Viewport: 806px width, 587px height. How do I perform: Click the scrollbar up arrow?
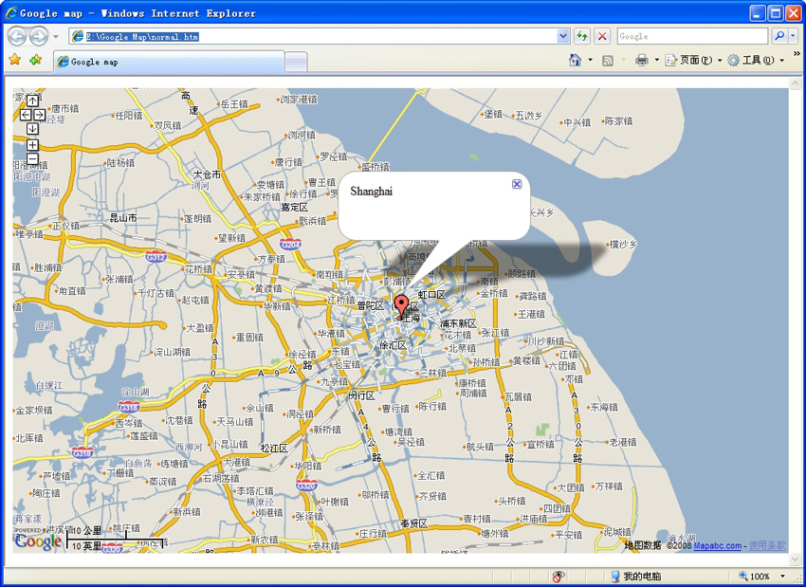[795, 83]
